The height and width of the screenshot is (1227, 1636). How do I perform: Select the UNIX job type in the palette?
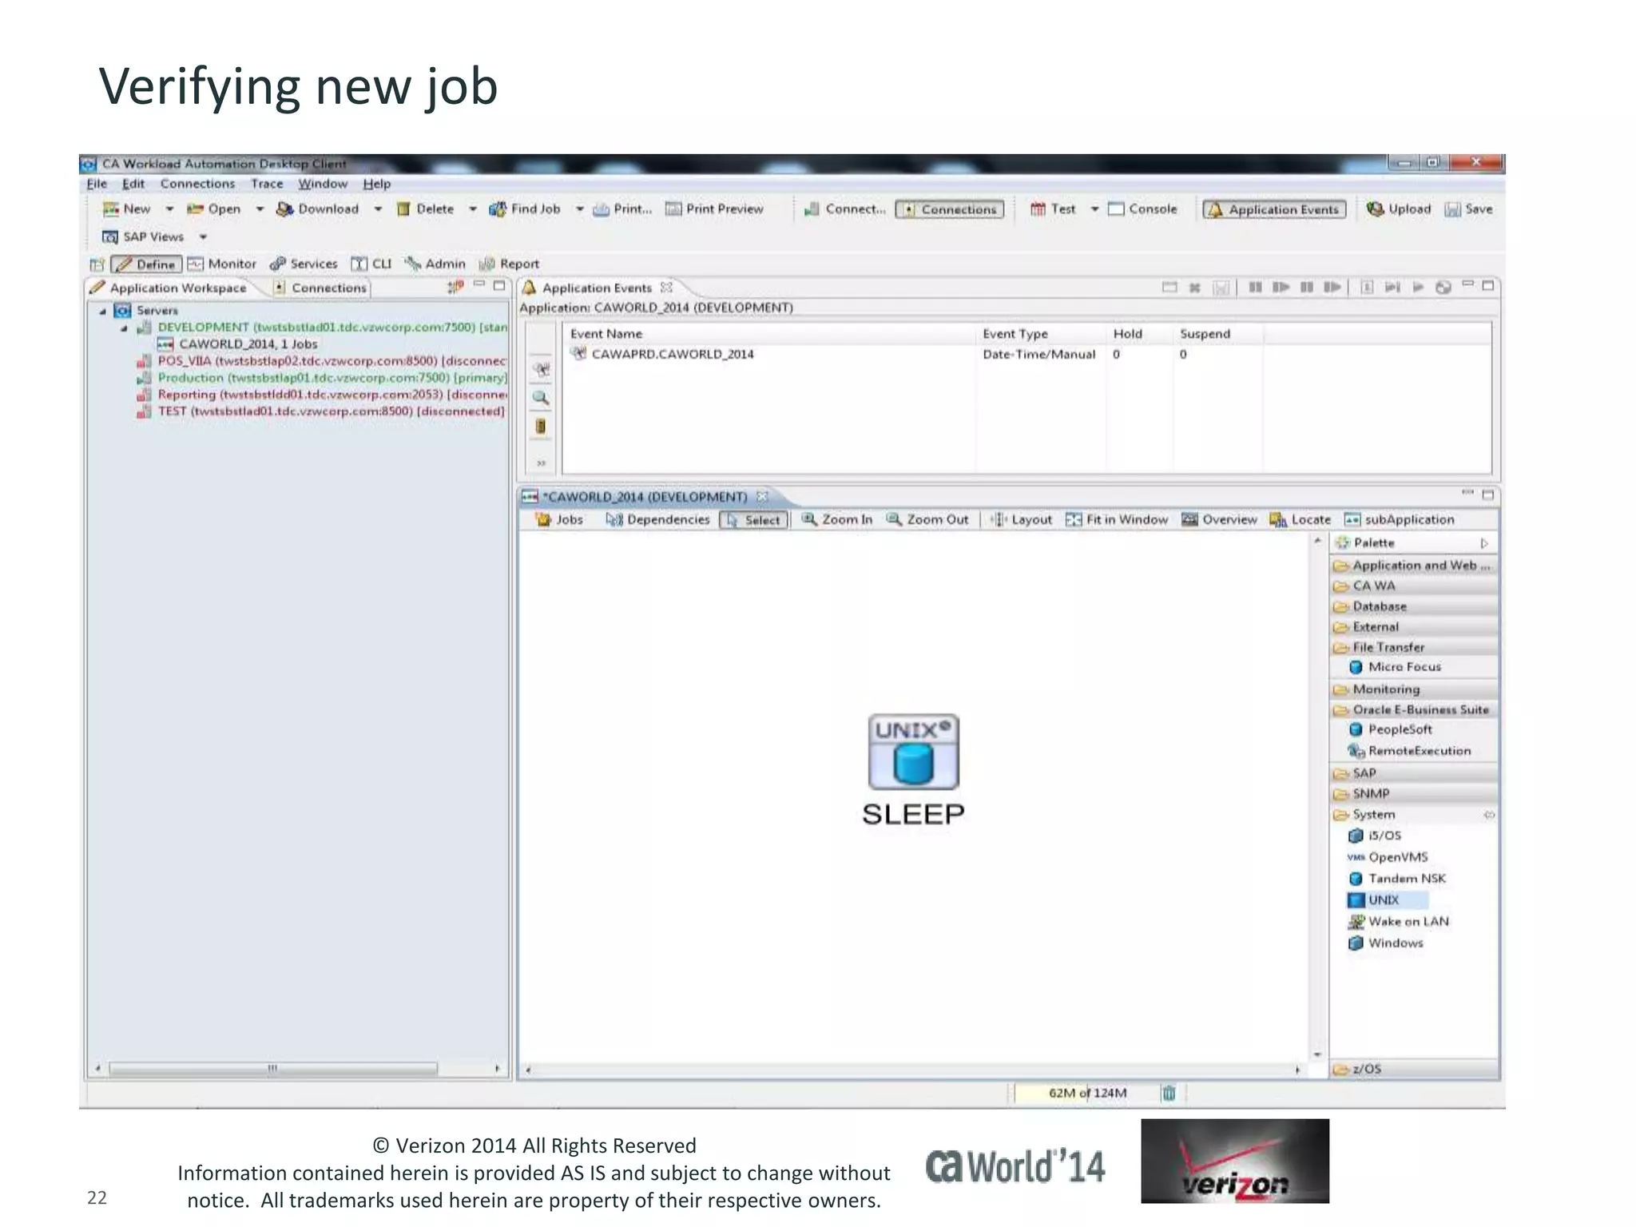coord(1383,900)
